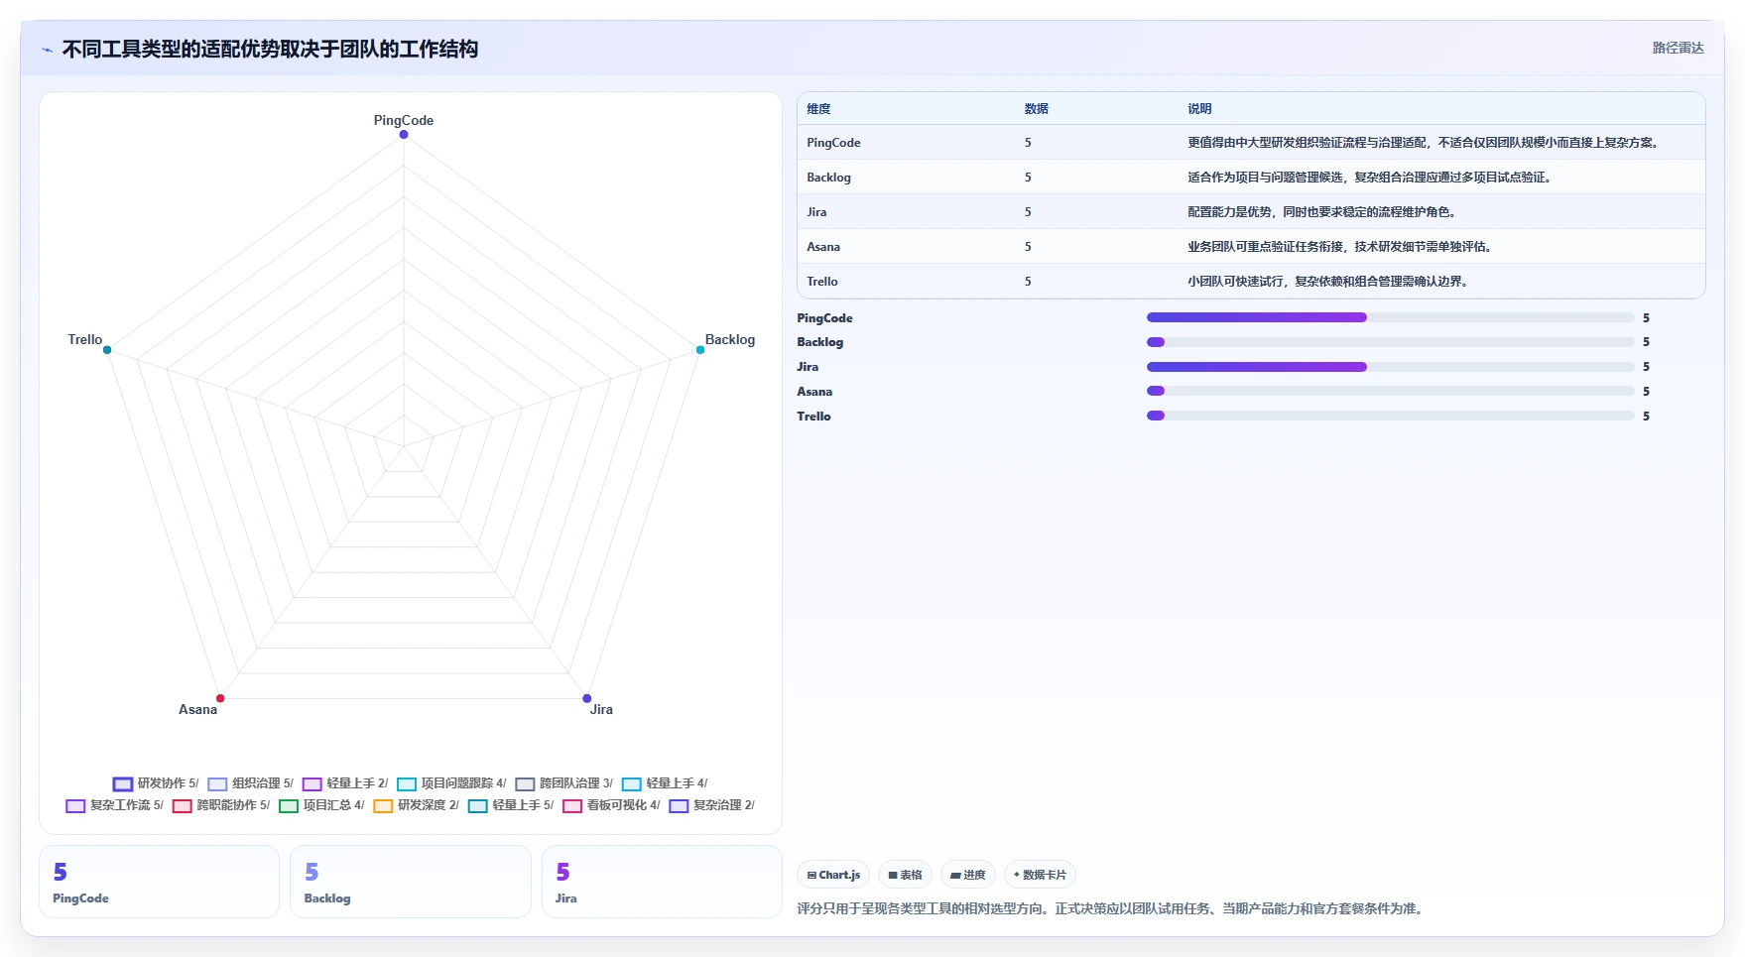1745x957 pixels.
Task: Toggle the 轻量上手 2/ legend series
Action: [x=345, y=783]
